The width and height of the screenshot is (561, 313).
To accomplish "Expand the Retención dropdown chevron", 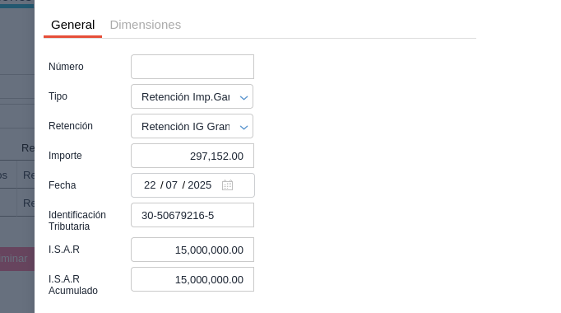I will coord(243,127).
